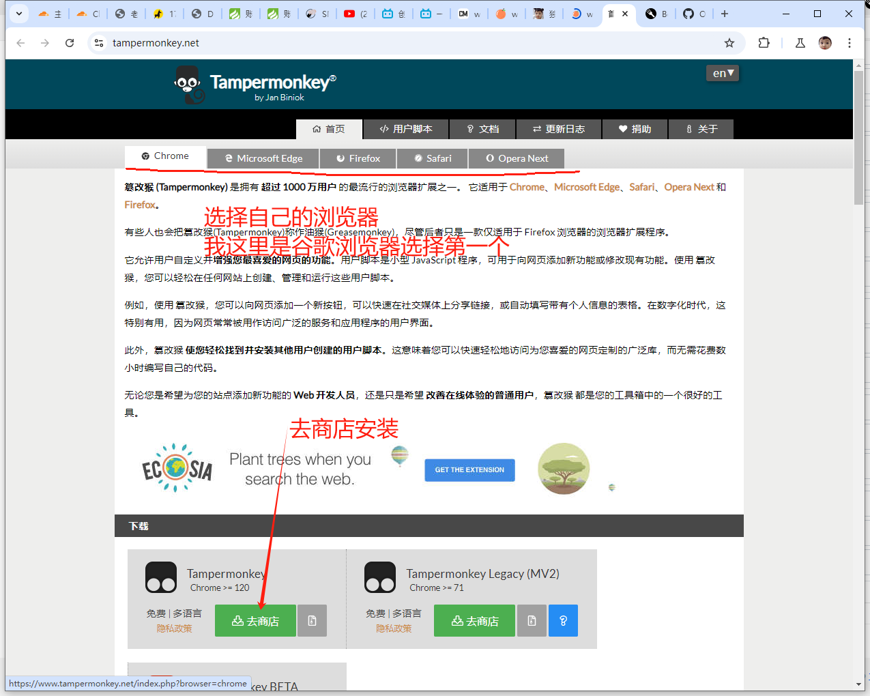Bookmark this page with star icon
Screen dimensions: 870x696
pyautogui.click(x=729, y=43)
